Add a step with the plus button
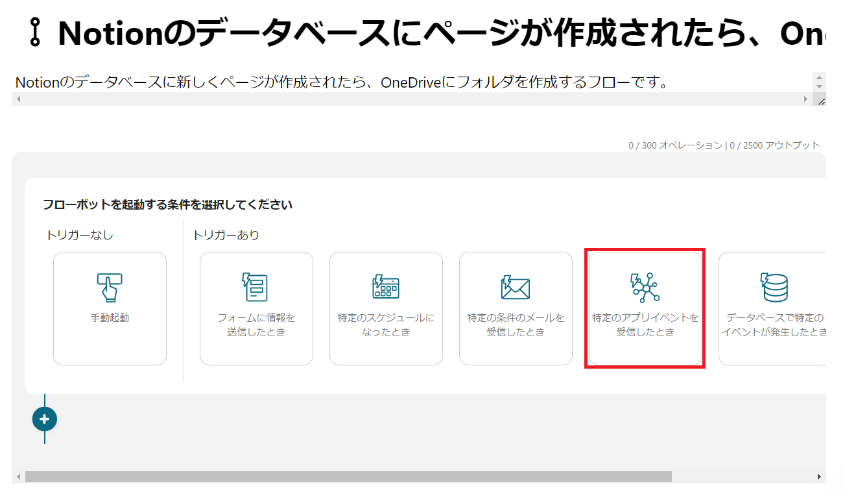The width and height of the screenshot is (845, 490). [x=45, y=419]
